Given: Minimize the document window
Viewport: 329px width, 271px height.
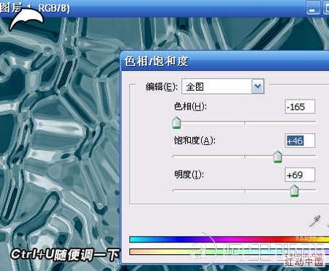Looking at the screenshot, I should point(313,9).
